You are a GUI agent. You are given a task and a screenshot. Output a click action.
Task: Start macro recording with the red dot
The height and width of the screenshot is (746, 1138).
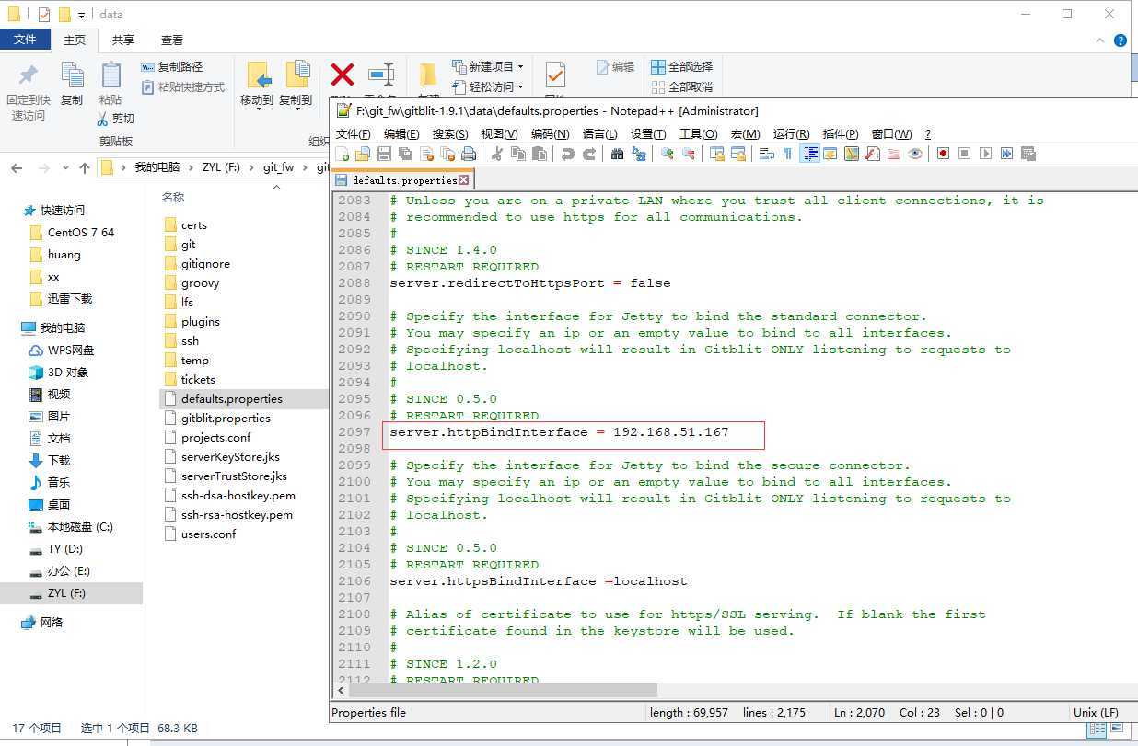(x=943, y=154)
